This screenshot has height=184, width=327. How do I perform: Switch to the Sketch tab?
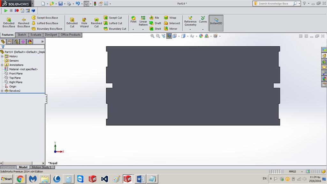click(22, 35)
